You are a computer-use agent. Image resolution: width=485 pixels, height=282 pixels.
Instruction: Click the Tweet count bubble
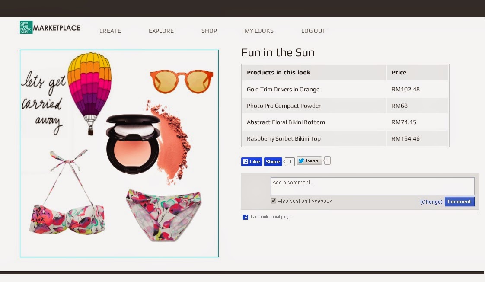tap(327, 160)
